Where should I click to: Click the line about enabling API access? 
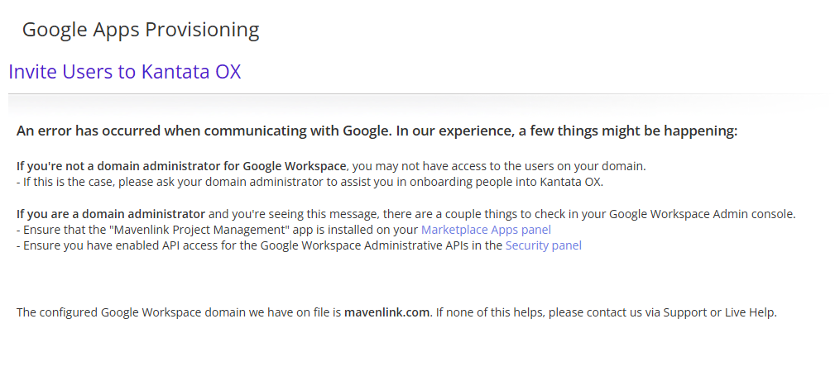pyautogui.click(x=299, y=245)
